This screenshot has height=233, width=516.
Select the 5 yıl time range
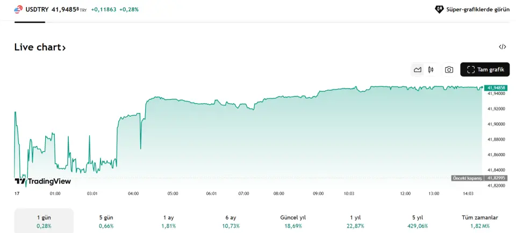coord(418,221)
